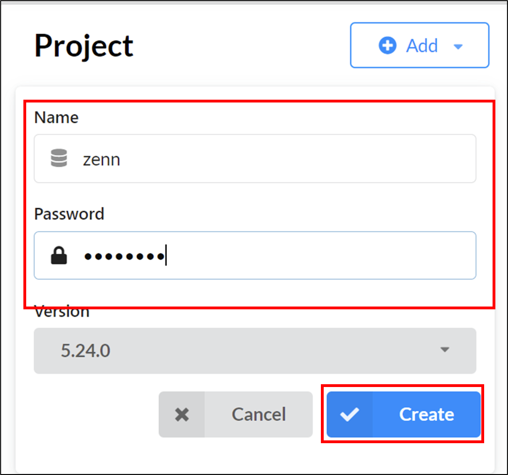508x475 pixels.
Task: Open the Add dropdown caret
Action: click(458, 47)
